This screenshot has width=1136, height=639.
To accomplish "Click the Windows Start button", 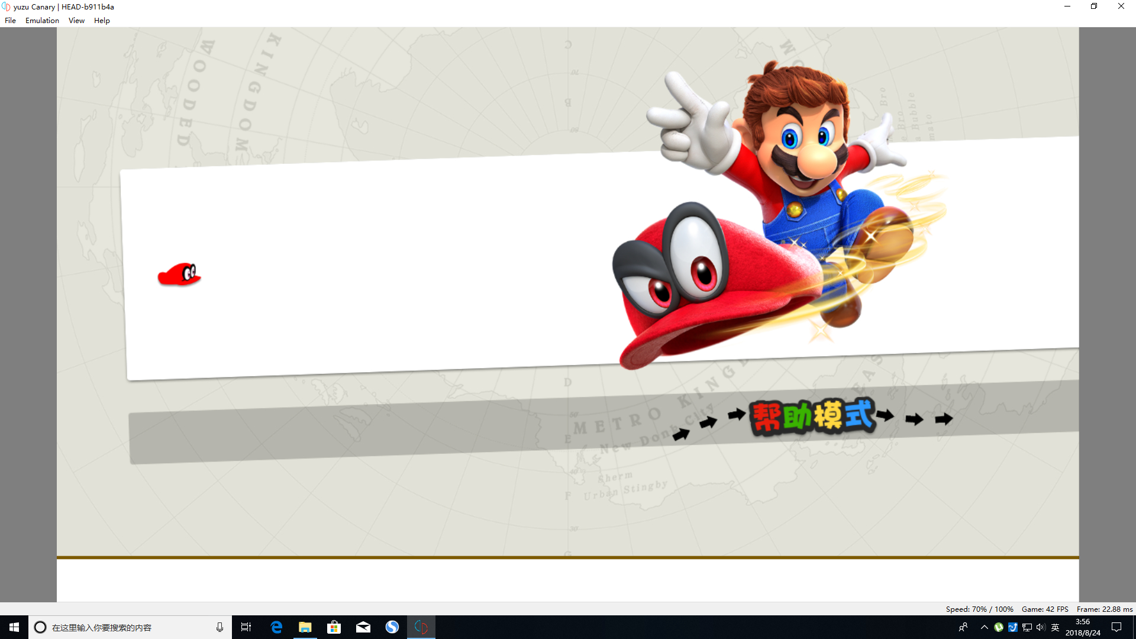I will pos(14,627).
